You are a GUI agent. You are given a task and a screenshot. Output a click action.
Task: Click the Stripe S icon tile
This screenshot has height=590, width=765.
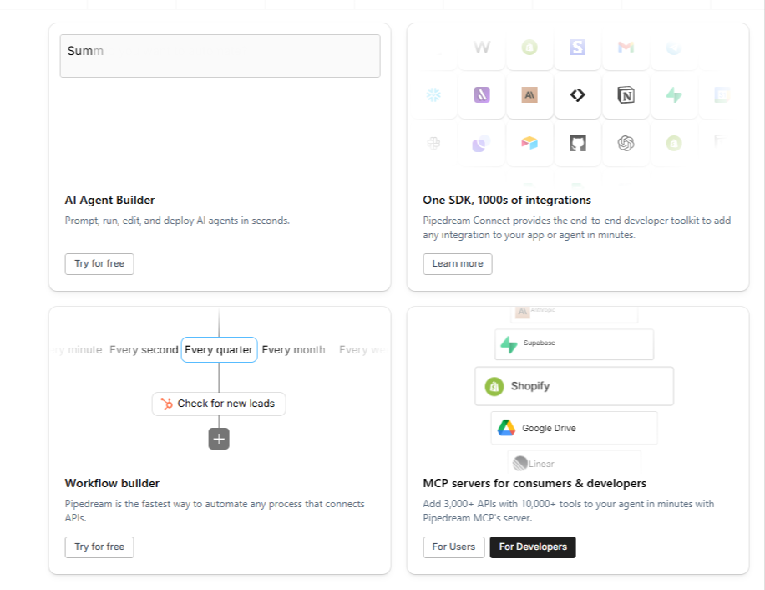tap(578, 48)
